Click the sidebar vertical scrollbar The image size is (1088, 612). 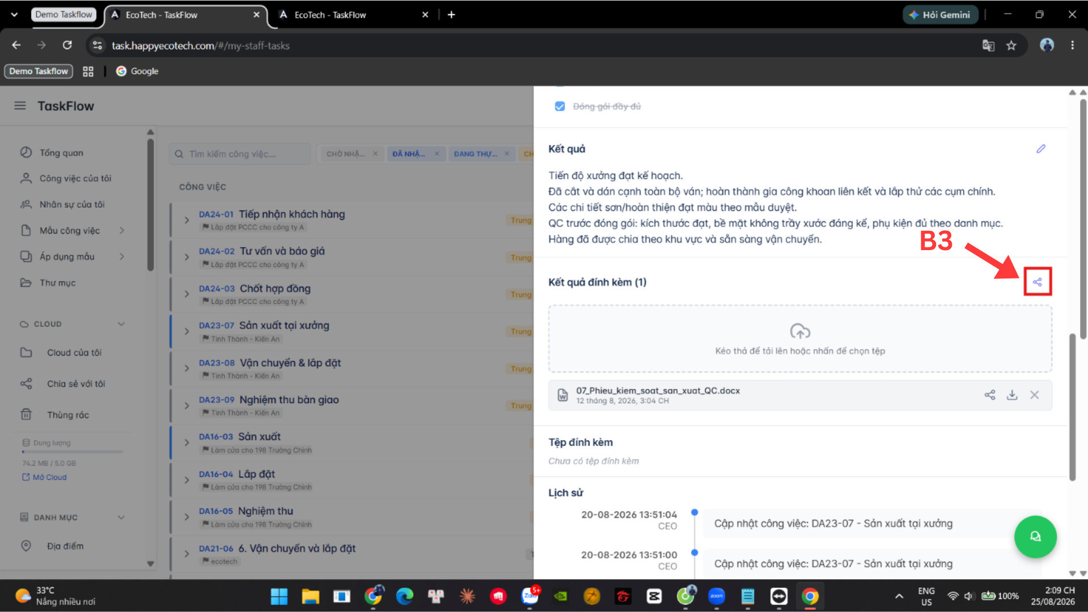pyautogui.click(x=150, y=204)
